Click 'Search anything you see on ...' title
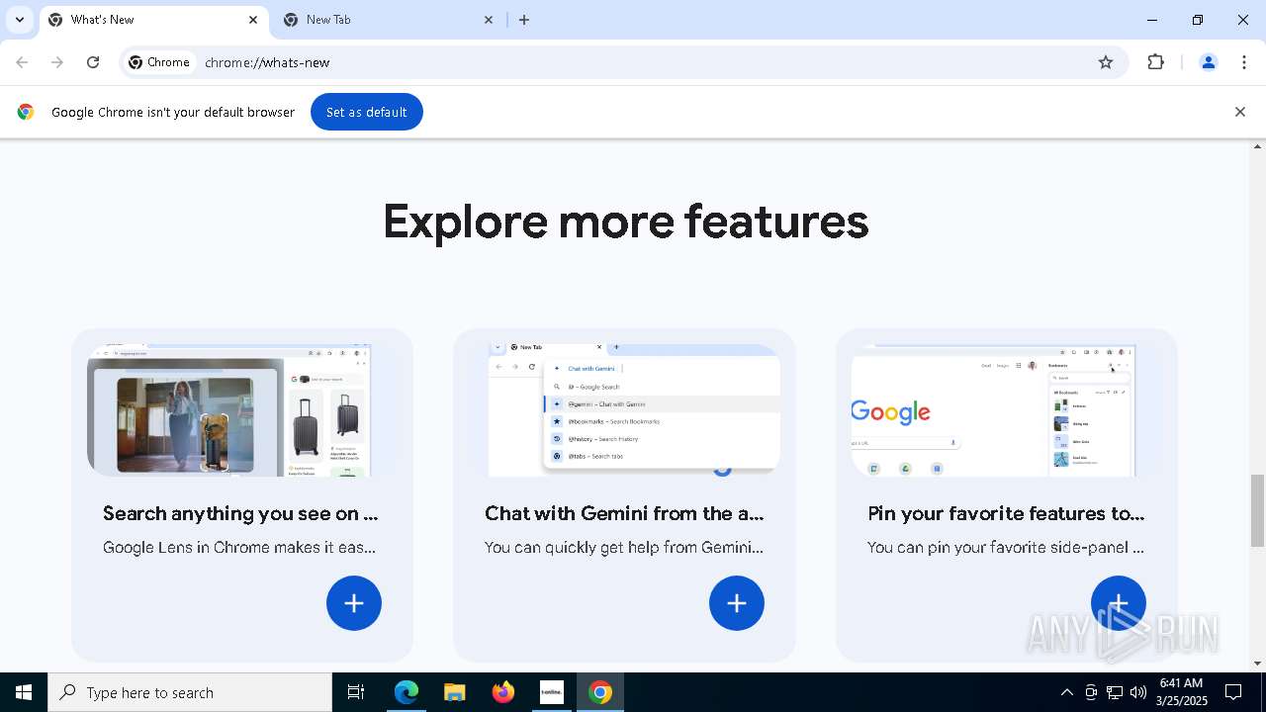Viewport: 1266px width, 712px height. 240,513
